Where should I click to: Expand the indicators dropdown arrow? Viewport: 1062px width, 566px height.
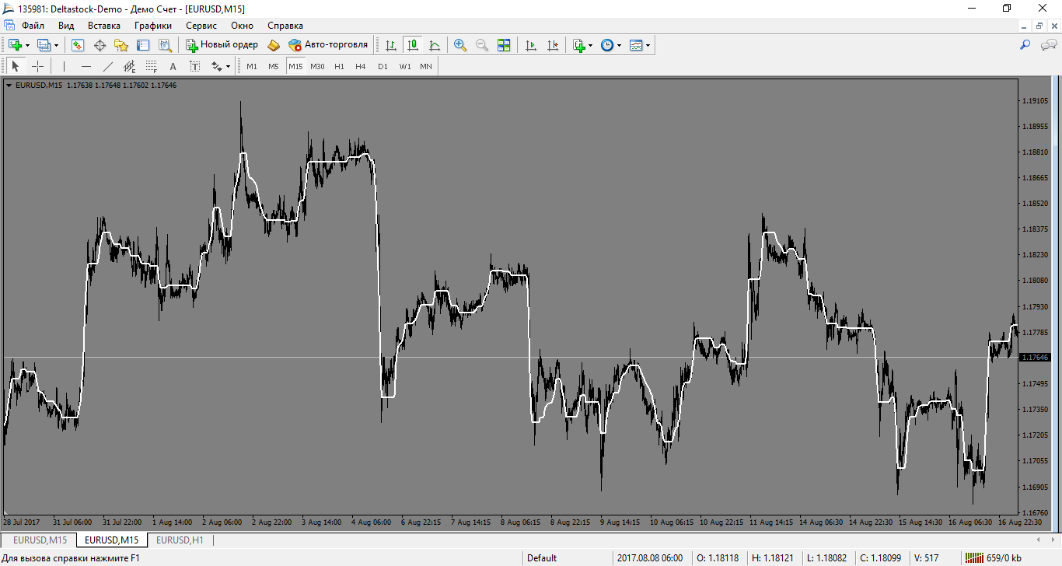pos(591,46)
